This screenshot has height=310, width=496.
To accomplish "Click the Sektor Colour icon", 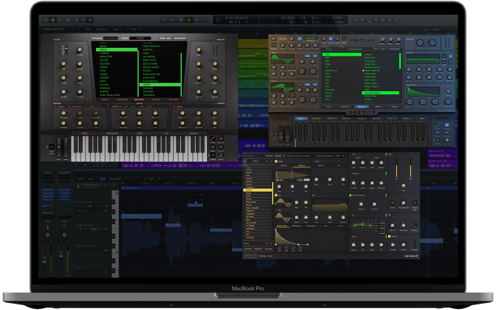I will click(x=337, y=39).
